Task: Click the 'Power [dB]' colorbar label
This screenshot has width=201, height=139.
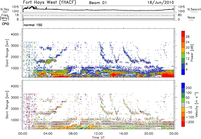Action: [x=192, y=53]
